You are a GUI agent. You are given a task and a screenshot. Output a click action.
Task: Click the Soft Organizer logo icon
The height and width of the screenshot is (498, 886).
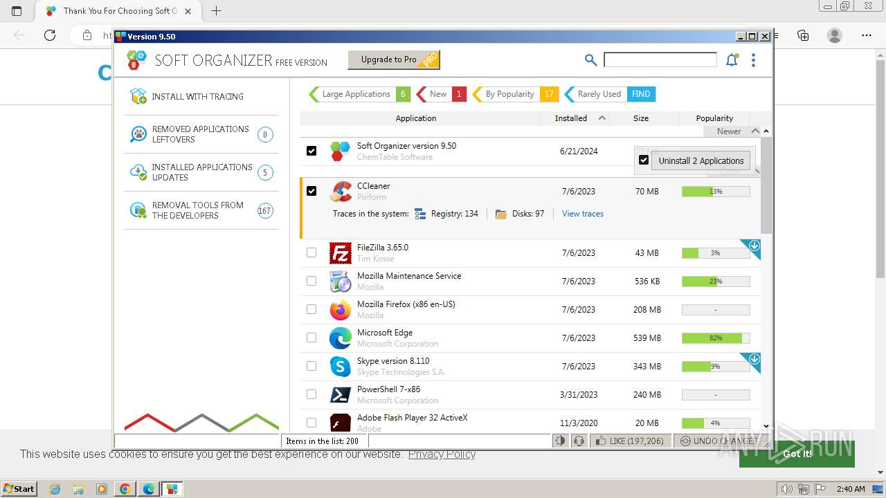click(x=136, y=60)
